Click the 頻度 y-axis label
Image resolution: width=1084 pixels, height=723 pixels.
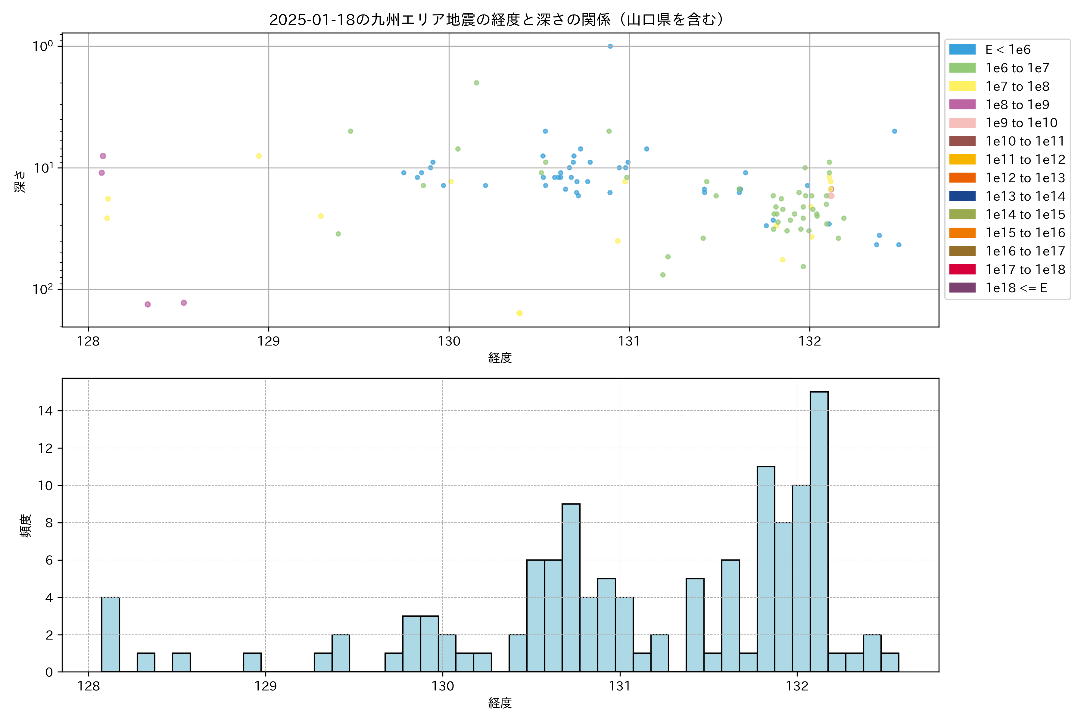tap(26, 526)
